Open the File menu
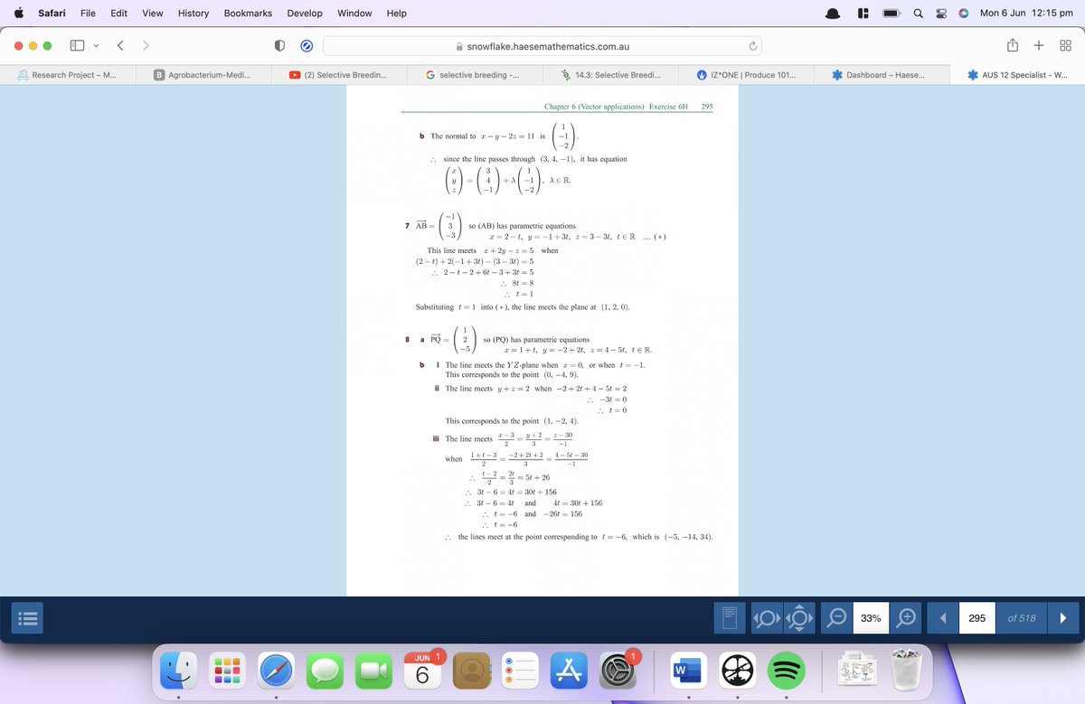This screenshot has width=1085, height=704. 88,14
